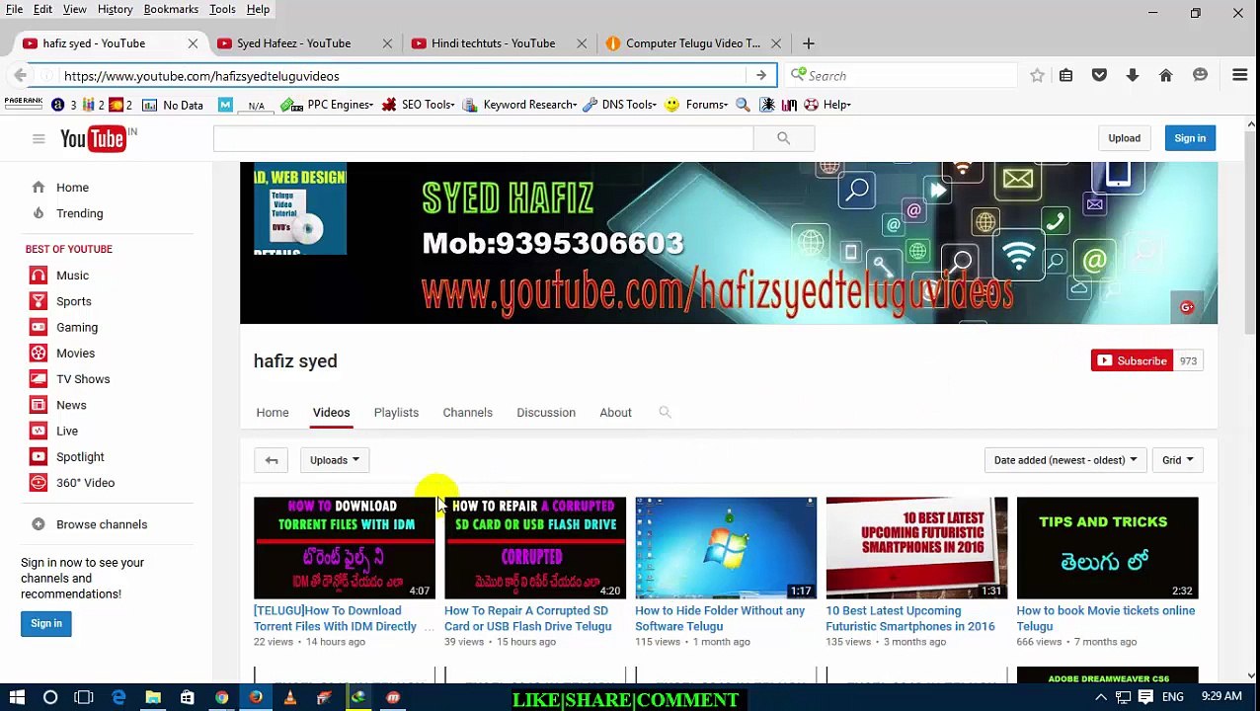
Task: Switch to the Computer Telugu Video tab
Action: coord(692,43)
